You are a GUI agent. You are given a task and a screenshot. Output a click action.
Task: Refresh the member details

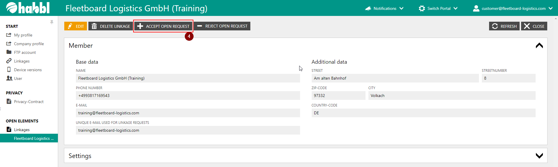coord(504,26)
